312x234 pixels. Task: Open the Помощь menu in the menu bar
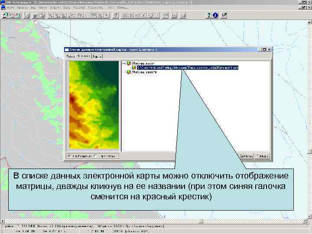pos(122,7)
